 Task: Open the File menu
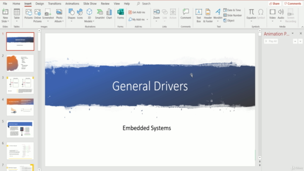5,3
